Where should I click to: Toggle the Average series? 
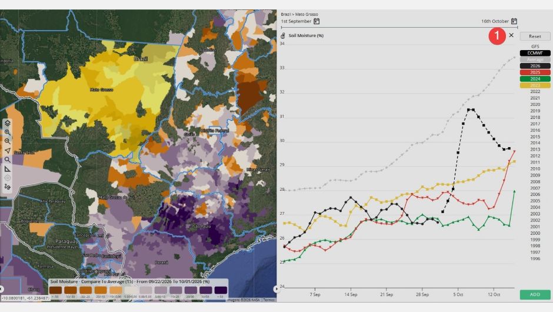point(535,59)
